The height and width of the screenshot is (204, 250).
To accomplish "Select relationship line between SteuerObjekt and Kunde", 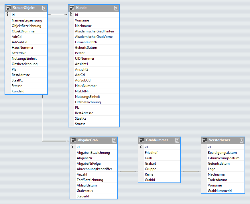I will [58, 14].
